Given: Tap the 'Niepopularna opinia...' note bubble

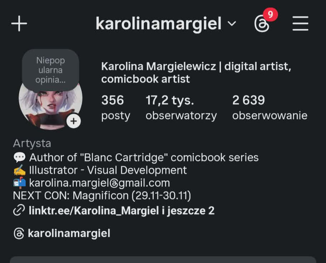Looking at the screenshot, I should pos(50,70).
